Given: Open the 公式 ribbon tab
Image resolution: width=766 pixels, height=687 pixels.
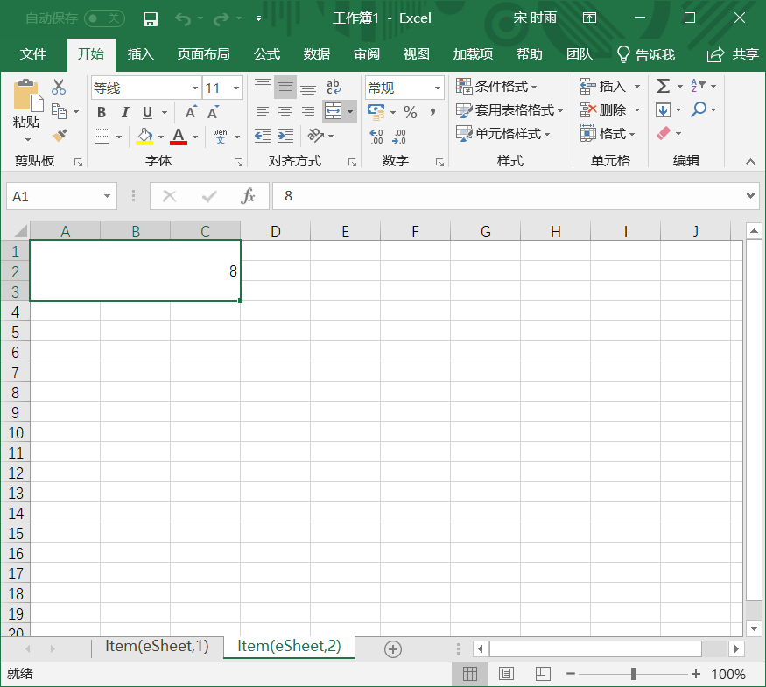Looking at the screenshot, I should coord(267,54).
